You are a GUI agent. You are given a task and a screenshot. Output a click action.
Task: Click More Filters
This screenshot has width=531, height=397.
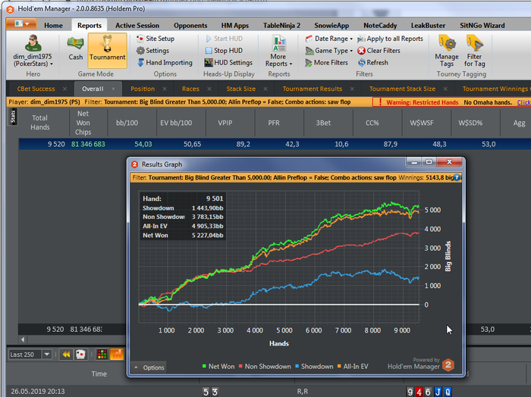pyautogui.click(x=326, y=63)
